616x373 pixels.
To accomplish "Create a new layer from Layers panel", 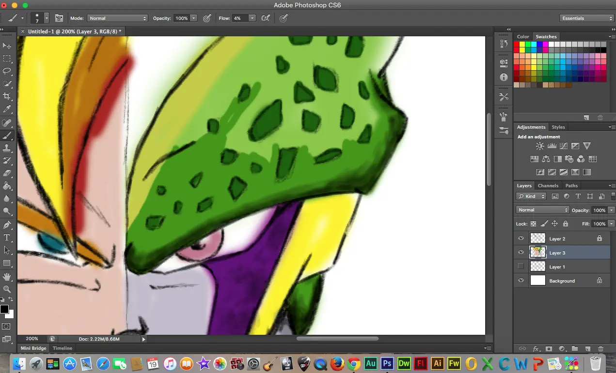I will [x=587, y=348].
